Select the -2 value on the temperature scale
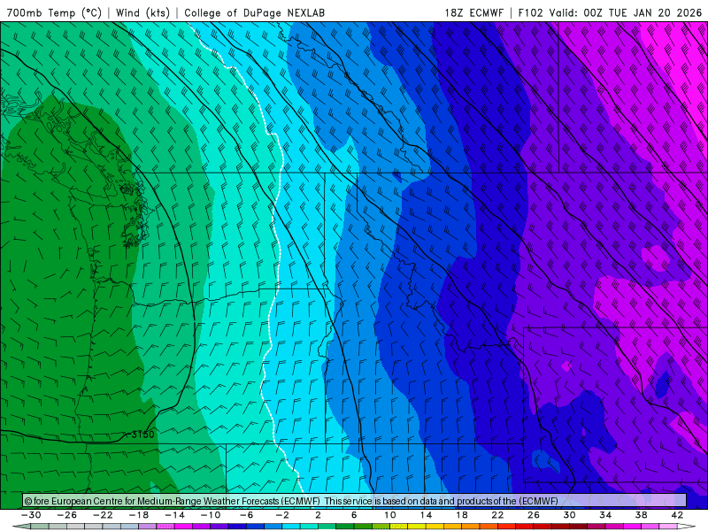This screenshot has height=531, width=708. [x=282, y=515]
